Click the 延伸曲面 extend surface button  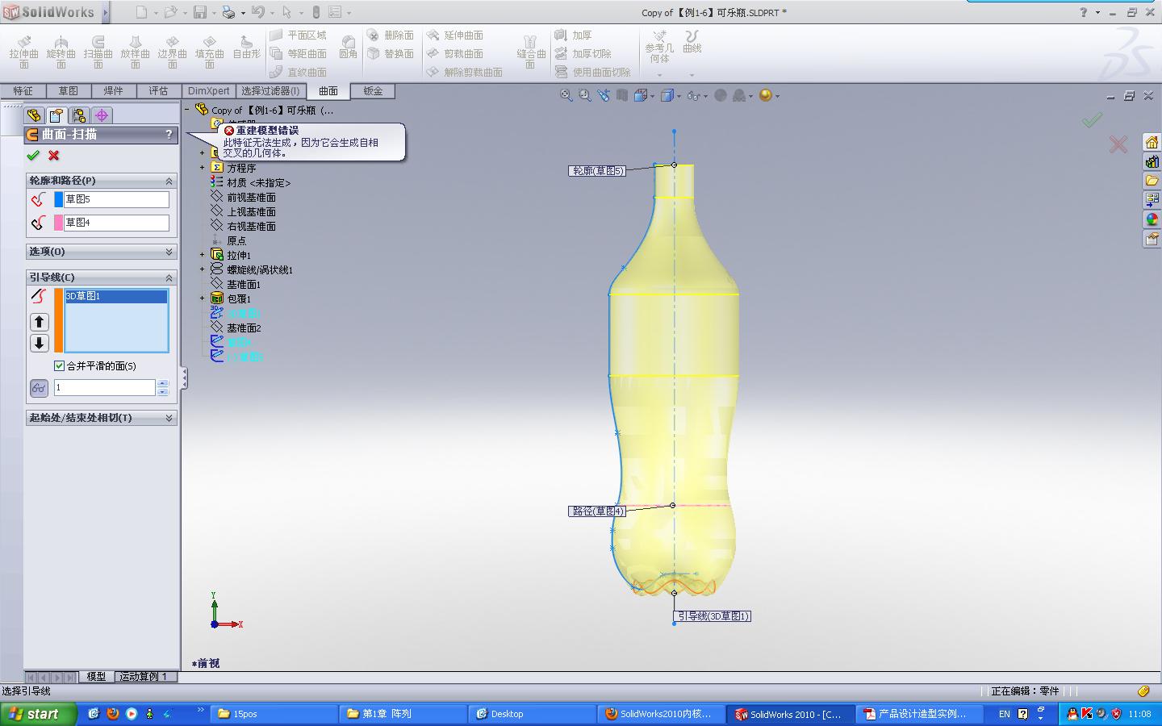455,35
